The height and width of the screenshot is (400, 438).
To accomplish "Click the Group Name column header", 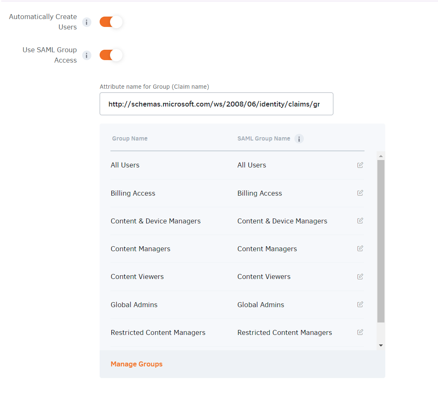I will point(130,138).
